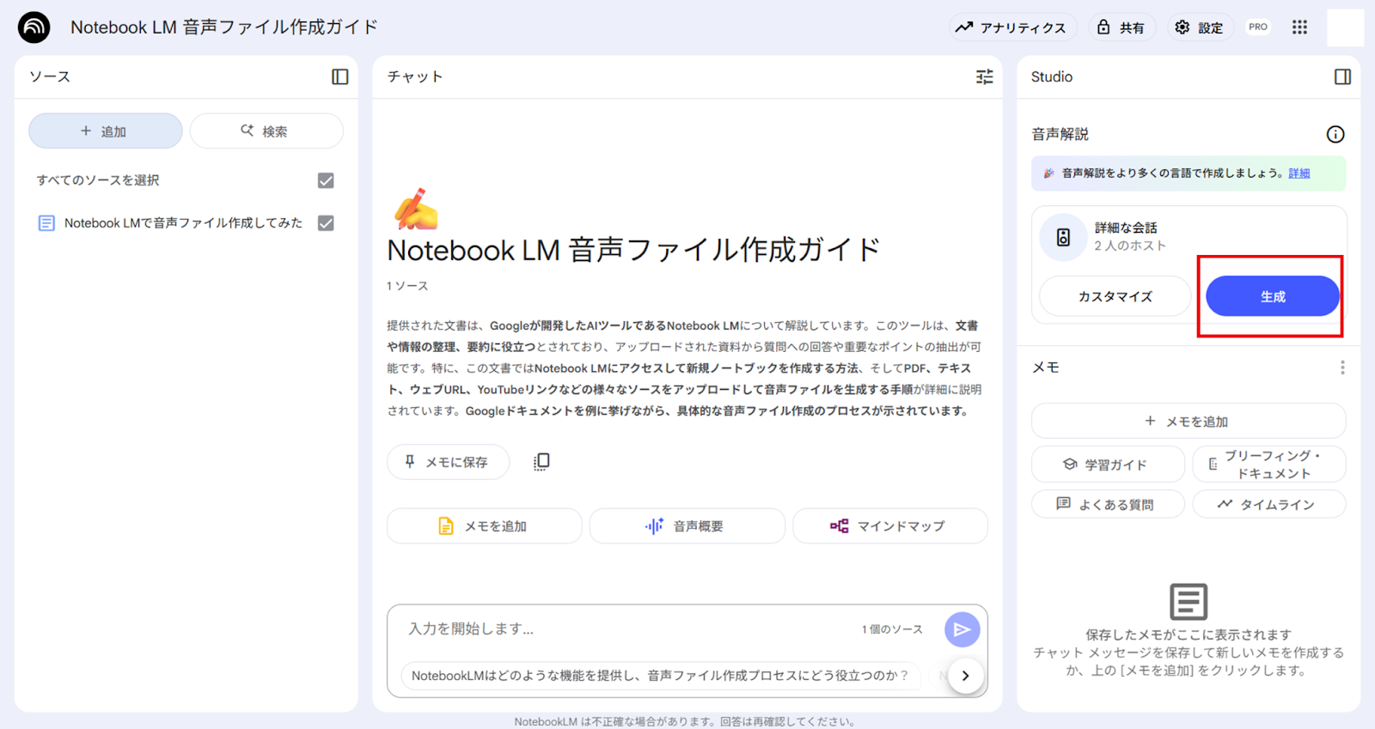Toggle the すべてのソースを選択 checkbox
Viewport: 1375px width, 729px height.
tap(326, 180)
